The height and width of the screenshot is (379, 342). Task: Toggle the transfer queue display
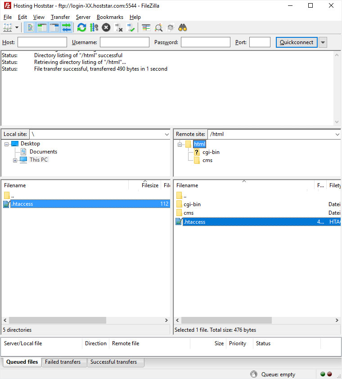click(x=66, y=27)
